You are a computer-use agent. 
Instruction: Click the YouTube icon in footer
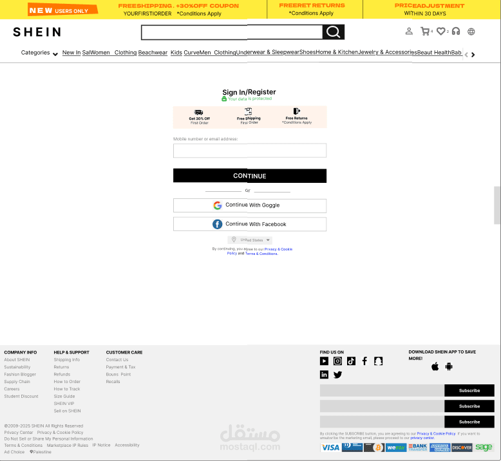click(x=324, y=361)
